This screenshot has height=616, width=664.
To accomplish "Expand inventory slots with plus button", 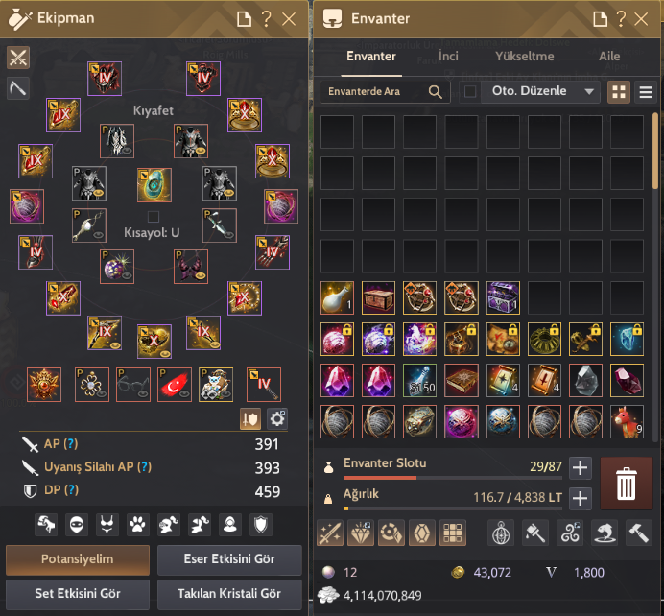I will click(581, 468).
